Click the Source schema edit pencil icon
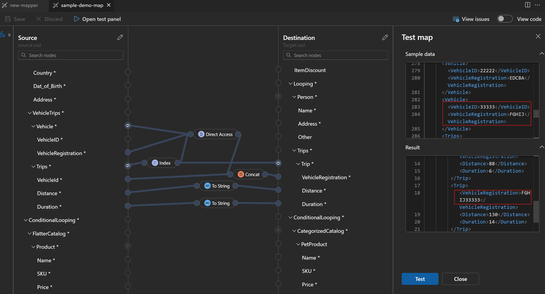The width and height of the screenshot is (545, 294). [x=120, y=37]
